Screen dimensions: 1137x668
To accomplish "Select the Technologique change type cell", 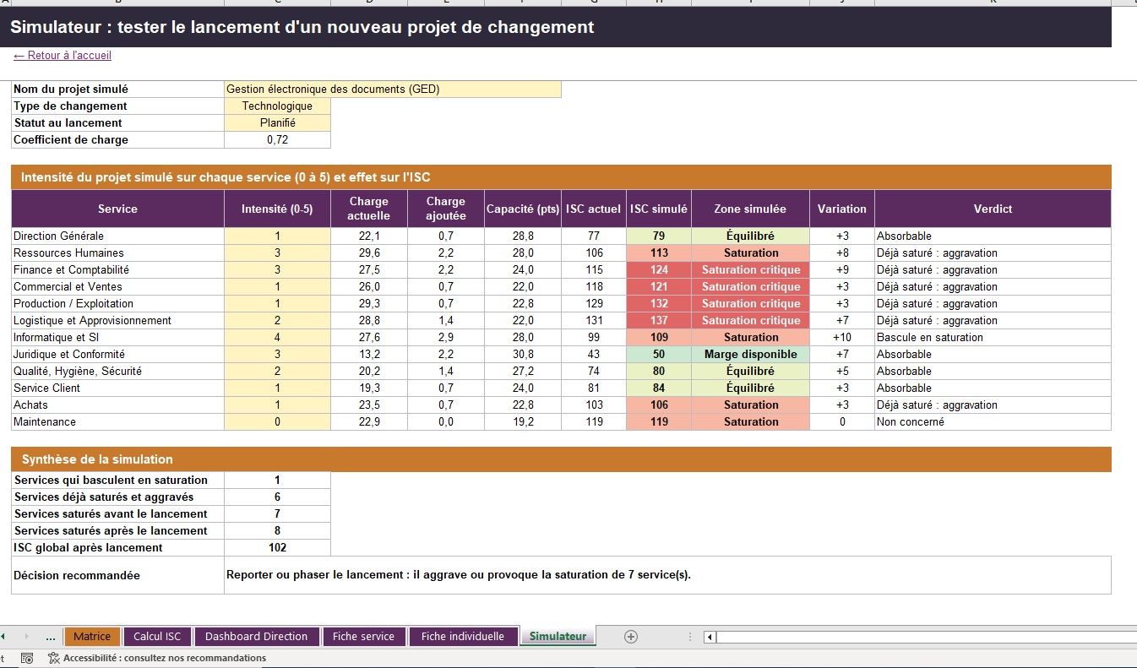I will [x=277, y=106].
